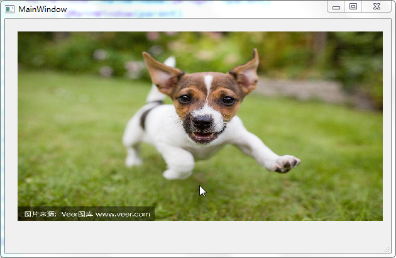Minimize the MainWindow window
Viewport: 396px width, 258px height.
point(336,6)
